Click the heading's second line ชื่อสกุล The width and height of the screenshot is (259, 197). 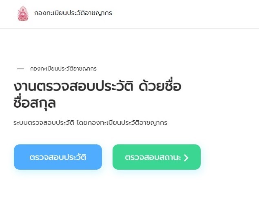35,103
